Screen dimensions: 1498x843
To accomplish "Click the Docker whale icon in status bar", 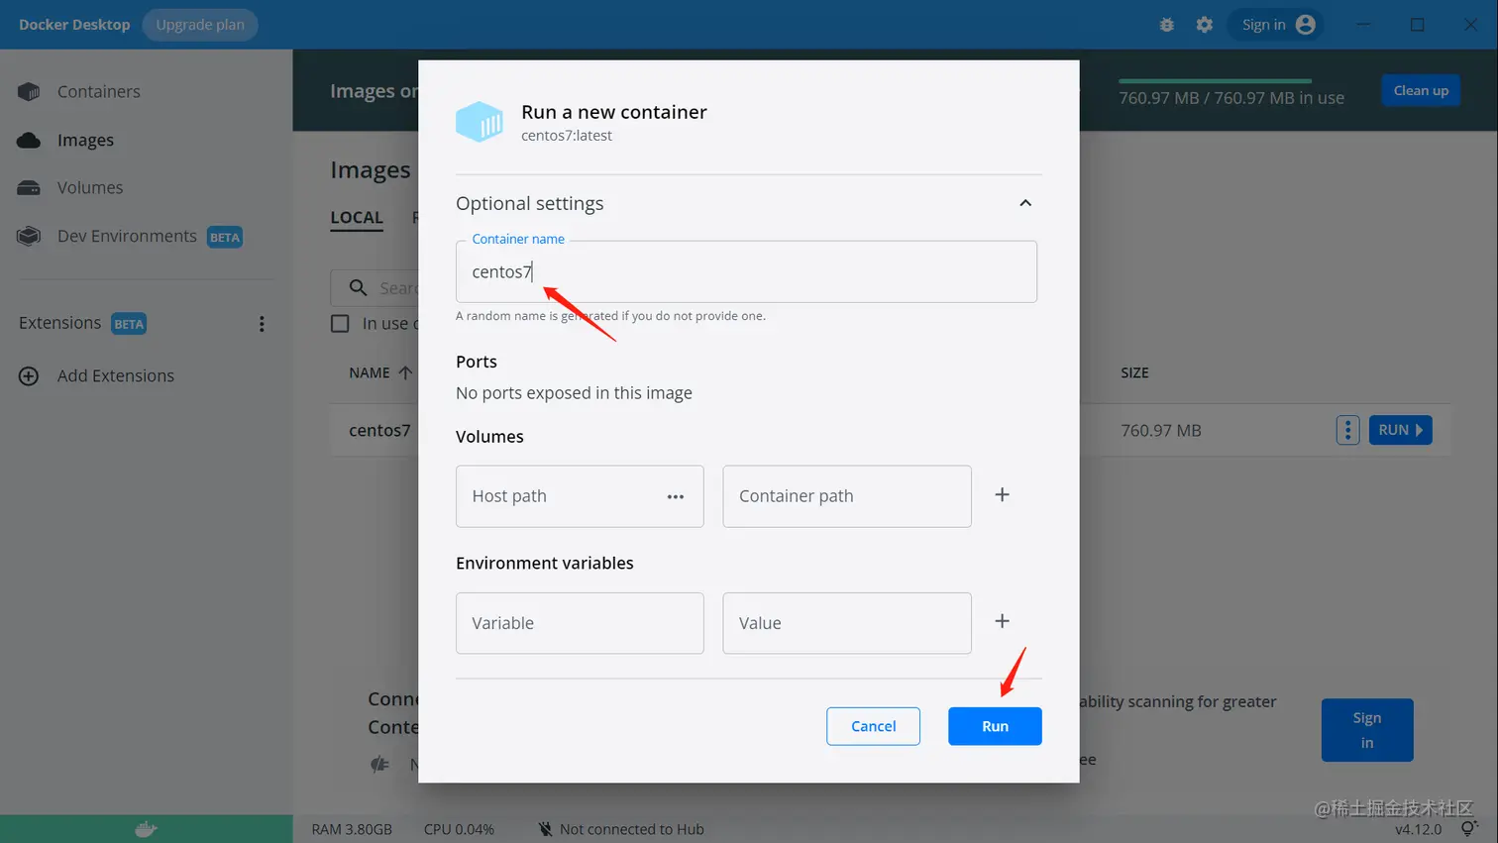I will 146,829.
